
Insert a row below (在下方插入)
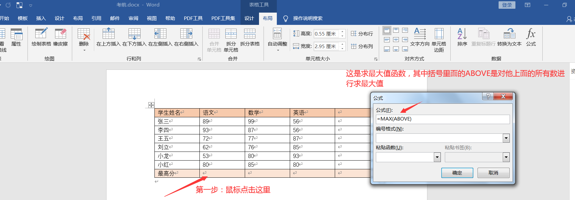coord(134,37)
